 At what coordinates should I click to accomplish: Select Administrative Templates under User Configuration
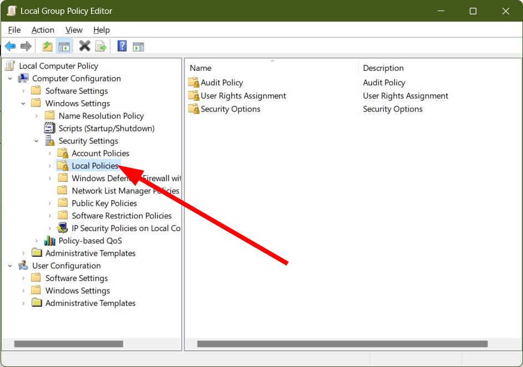(x=90, y=303)
